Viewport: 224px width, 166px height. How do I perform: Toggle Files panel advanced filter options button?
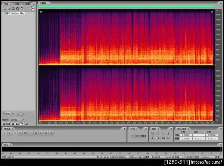pyautogui.click(x=22, y=124)
